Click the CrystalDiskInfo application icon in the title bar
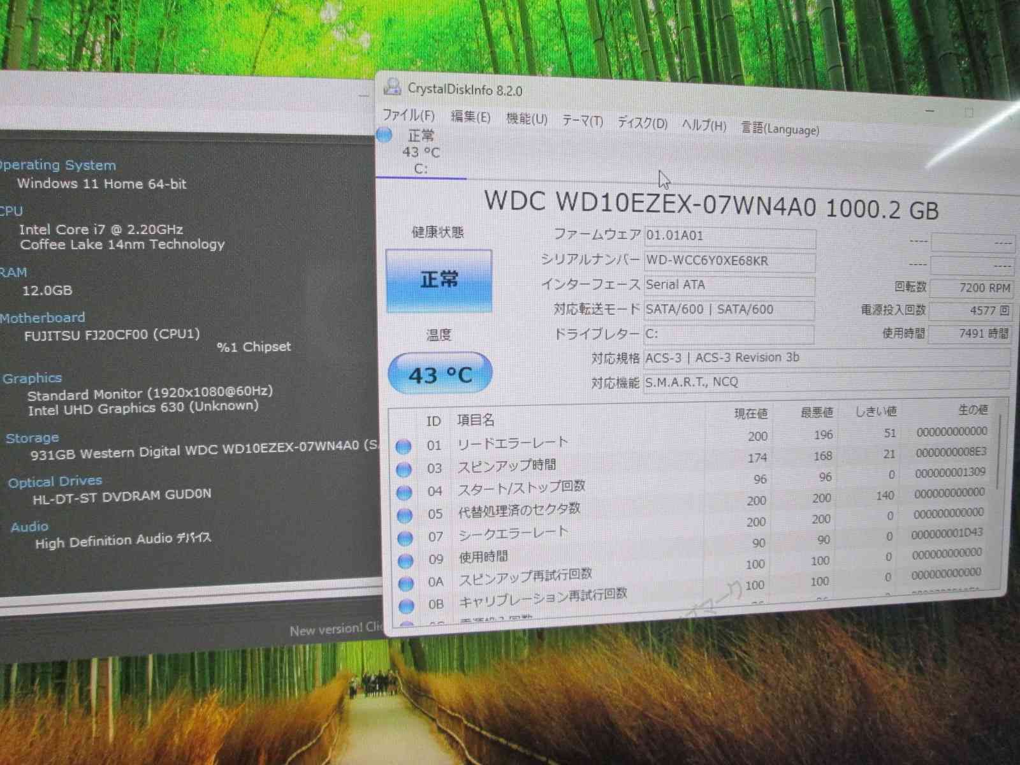The width and height of the screenshot is (1020, 765). (x=394, y=87)
